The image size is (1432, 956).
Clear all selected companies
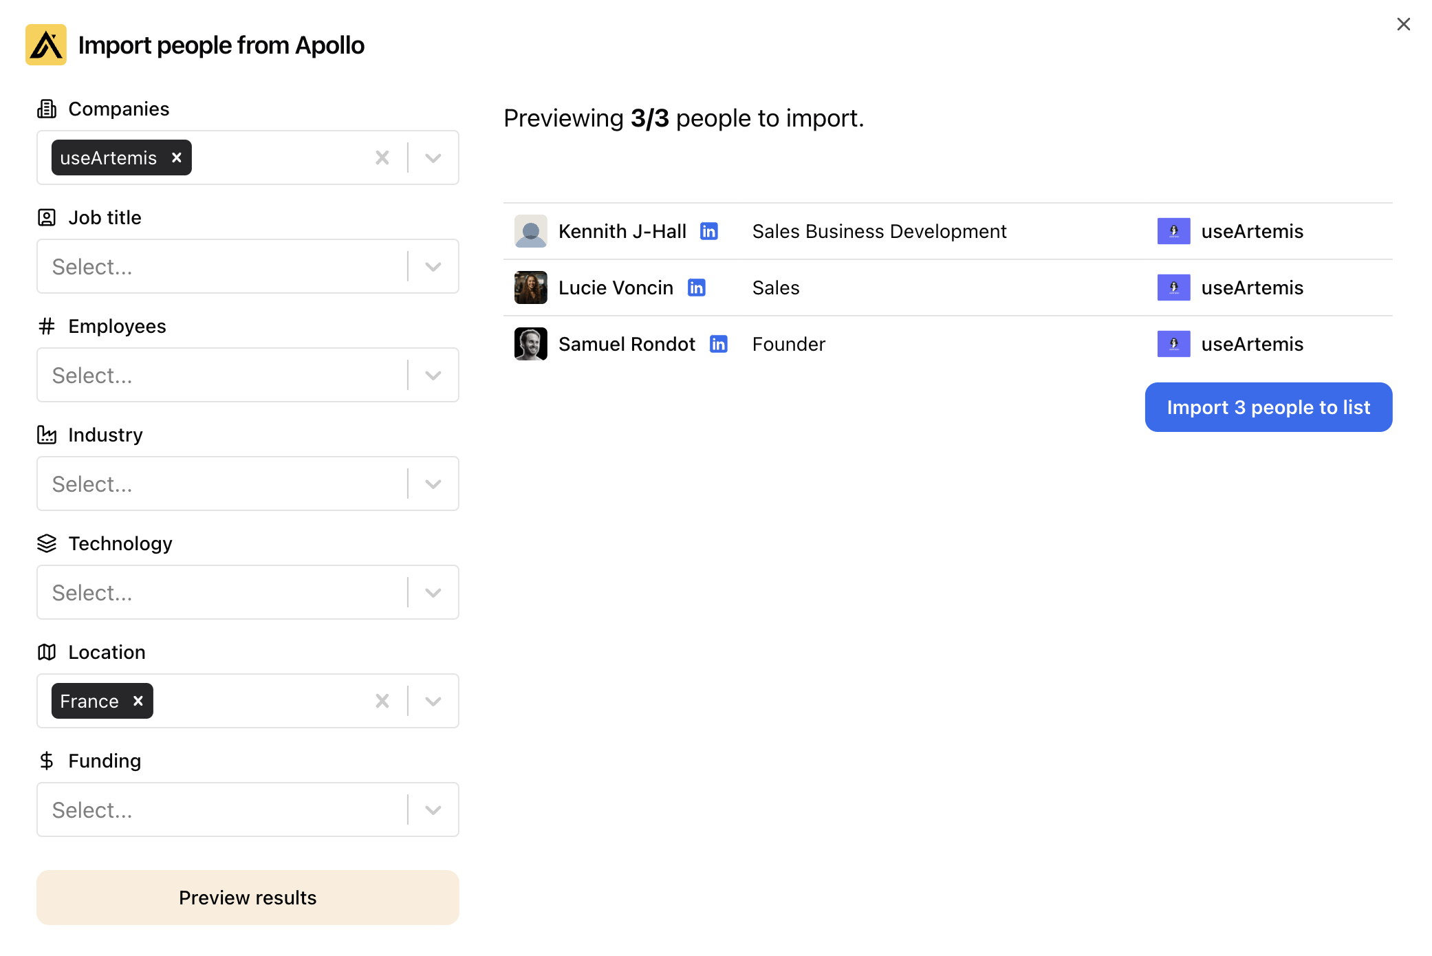382,157
